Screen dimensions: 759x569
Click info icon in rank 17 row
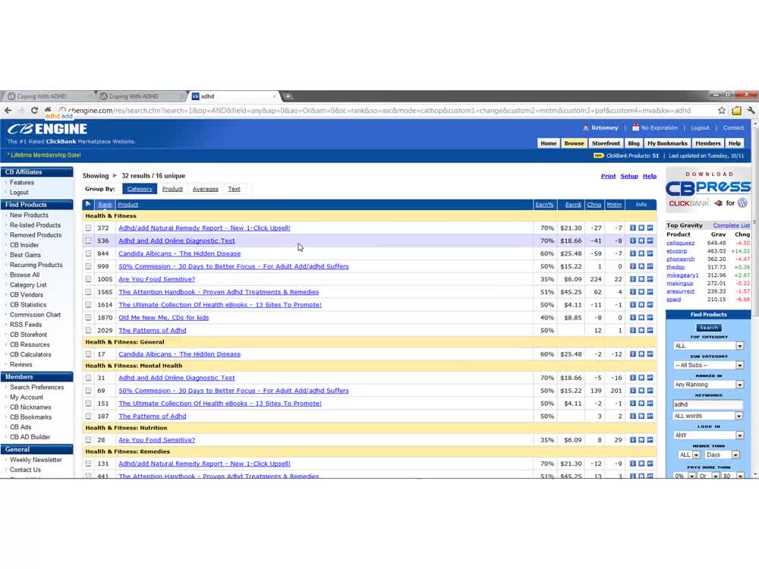click(x=633, y=354)
